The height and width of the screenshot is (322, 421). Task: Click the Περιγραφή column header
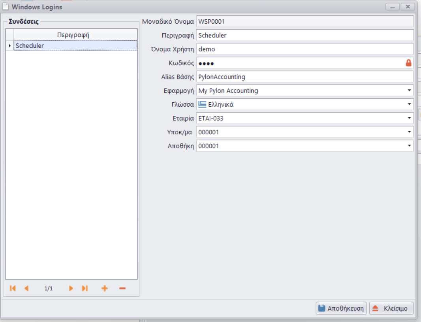coord(73,35)
